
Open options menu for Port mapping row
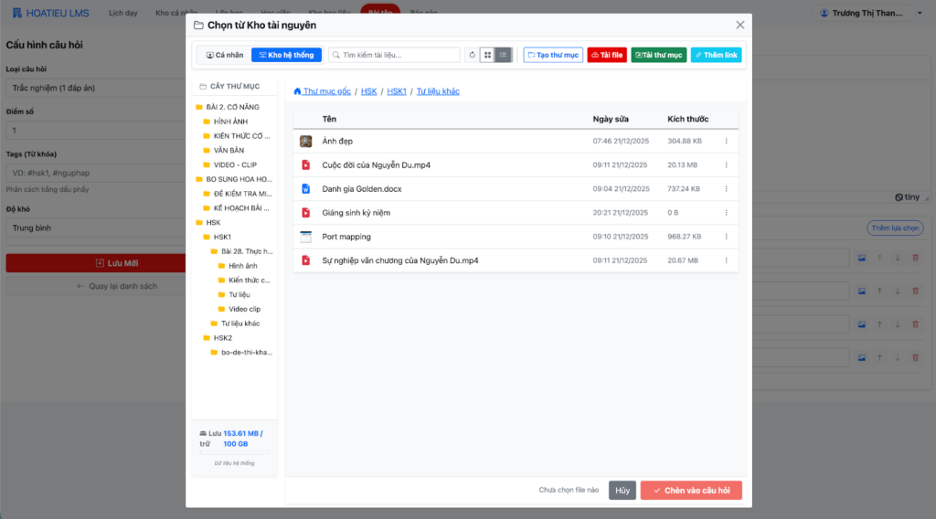click(726, 237)
